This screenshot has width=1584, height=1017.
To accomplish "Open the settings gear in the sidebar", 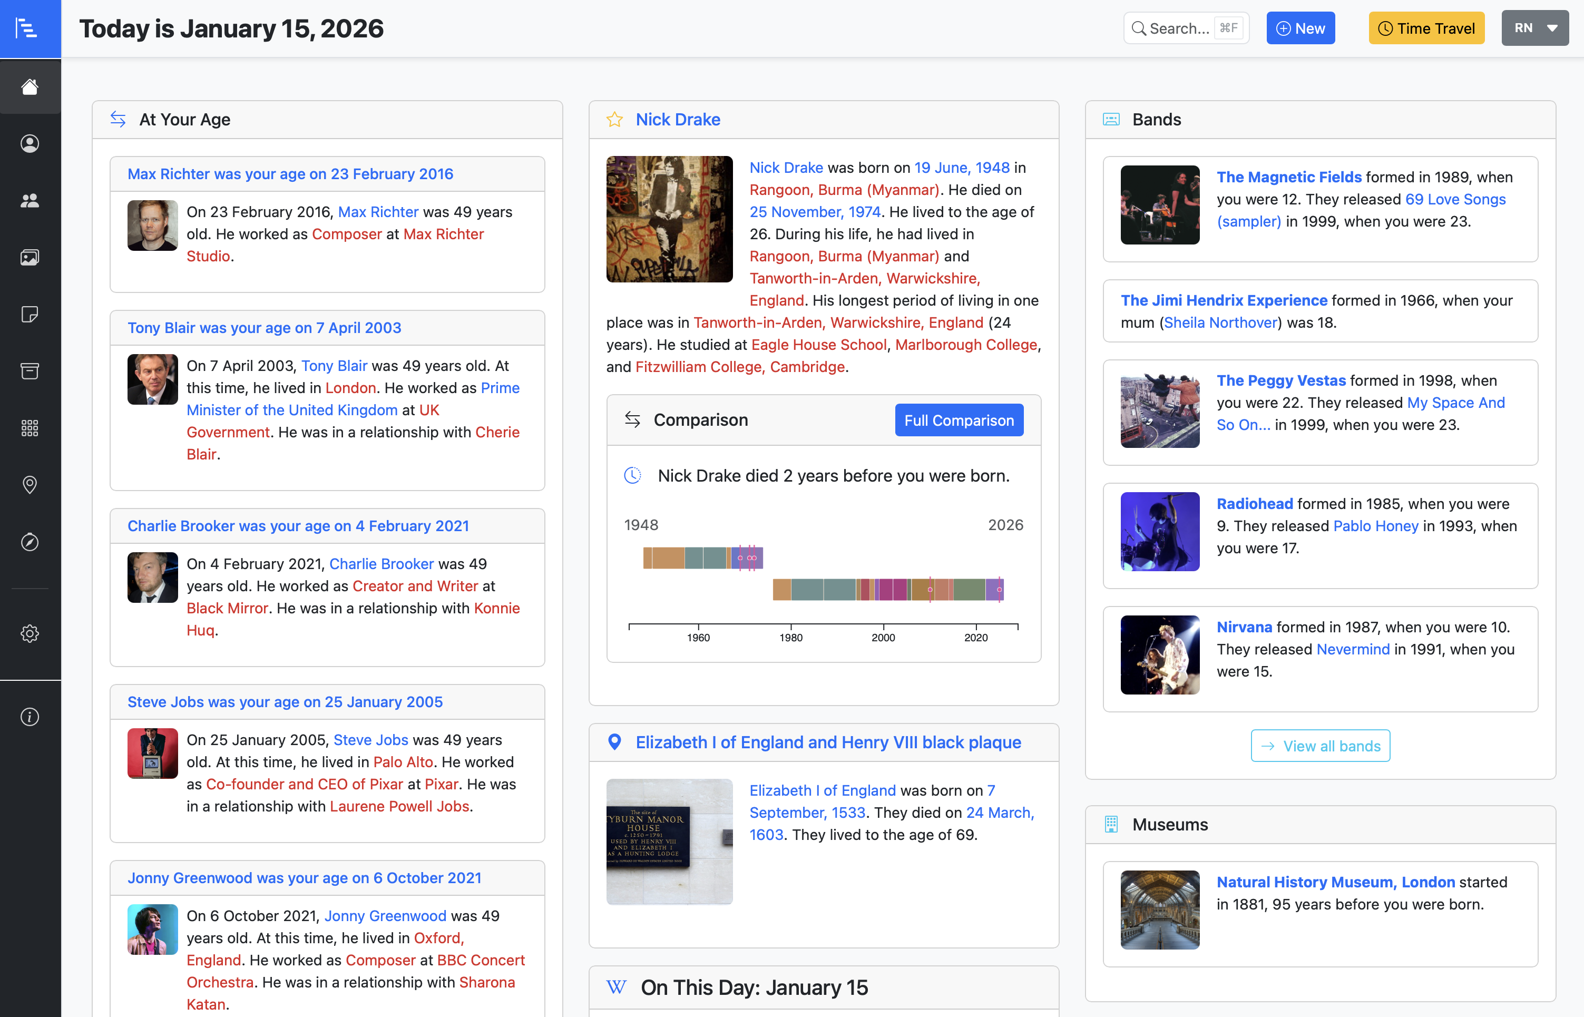I will tap(30, 633).
